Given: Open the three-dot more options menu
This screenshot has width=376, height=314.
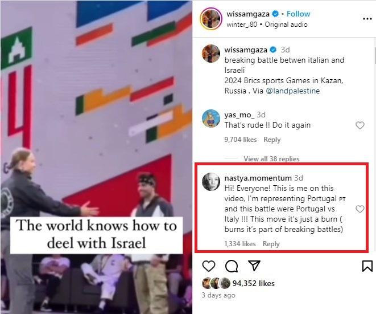Looking at the screenshot, I should pos(367,19).
